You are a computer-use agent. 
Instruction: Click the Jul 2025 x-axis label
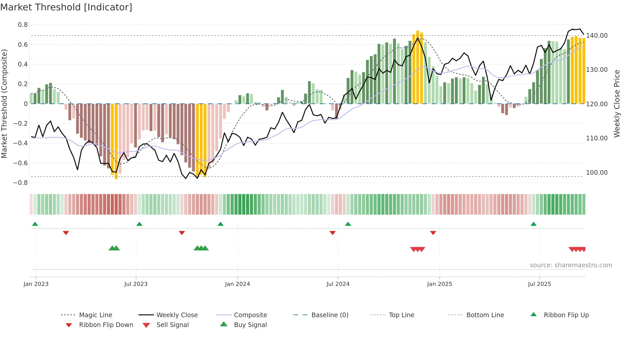539,284
